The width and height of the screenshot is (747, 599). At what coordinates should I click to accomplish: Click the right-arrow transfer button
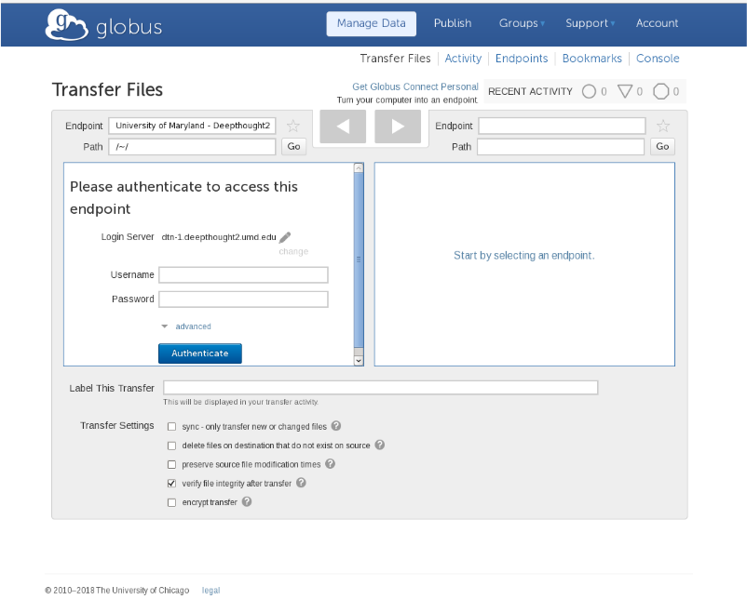pos(398,126)
